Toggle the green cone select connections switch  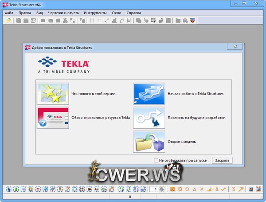click(x=16, y=189)
